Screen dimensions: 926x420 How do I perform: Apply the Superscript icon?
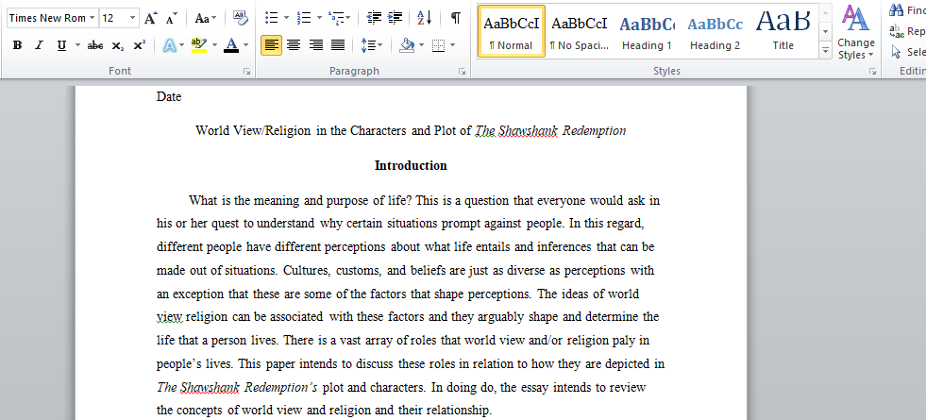(140, 45)
